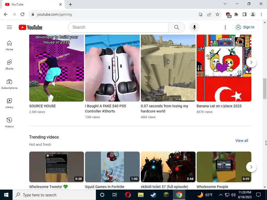Image resolution: width=267 pixels, height=200 pixels.
Task: Open Task View on taskbar
Action: click(x=115, y=195)
